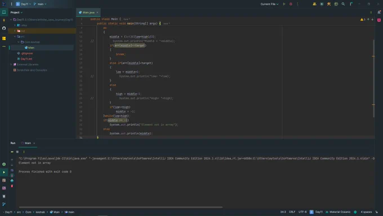The height and width of the screenshot is (216, 383).
Task: Click the main menu hamburger icon
Action: coord(11,4)
